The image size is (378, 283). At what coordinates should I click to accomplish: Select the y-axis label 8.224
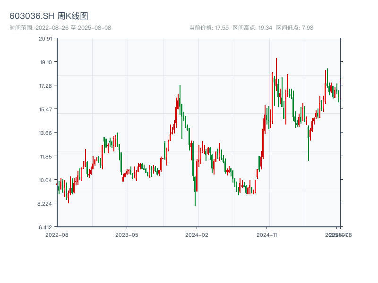pyautogui.click(x=44, y=204)
